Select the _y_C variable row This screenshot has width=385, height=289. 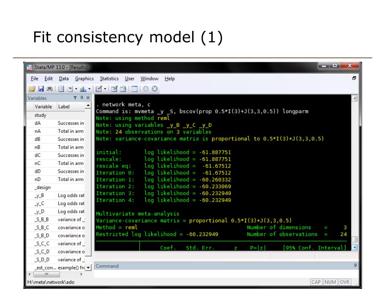point(56,204)
